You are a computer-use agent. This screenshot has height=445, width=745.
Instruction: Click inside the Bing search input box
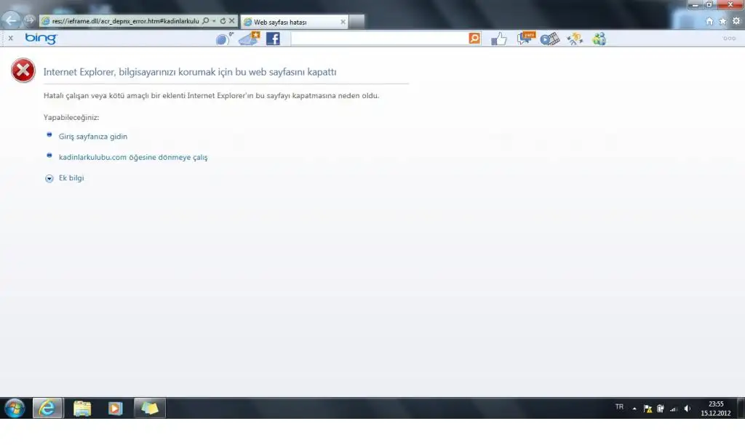[378, 39]
